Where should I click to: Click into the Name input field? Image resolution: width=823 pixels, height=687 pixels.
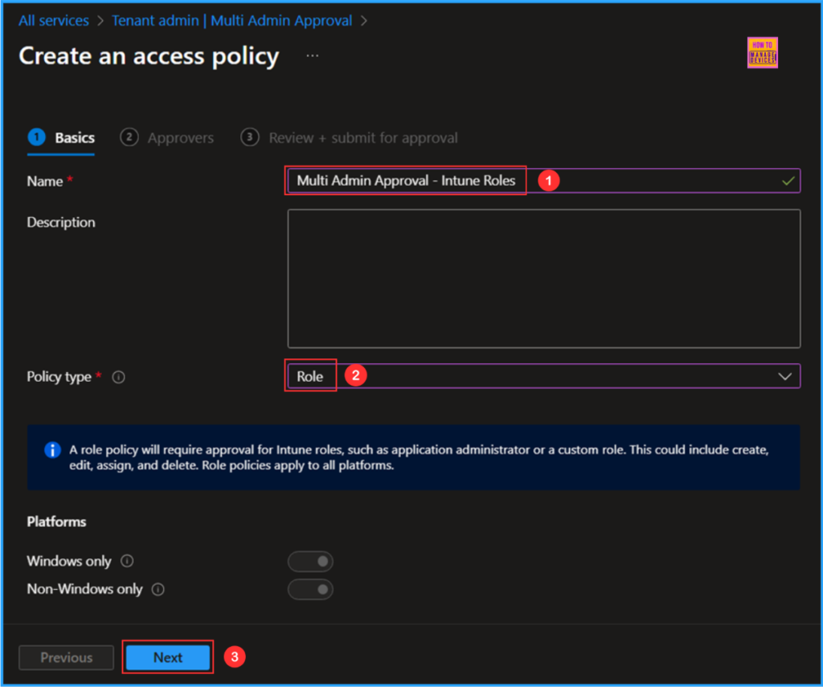[544, 181]
